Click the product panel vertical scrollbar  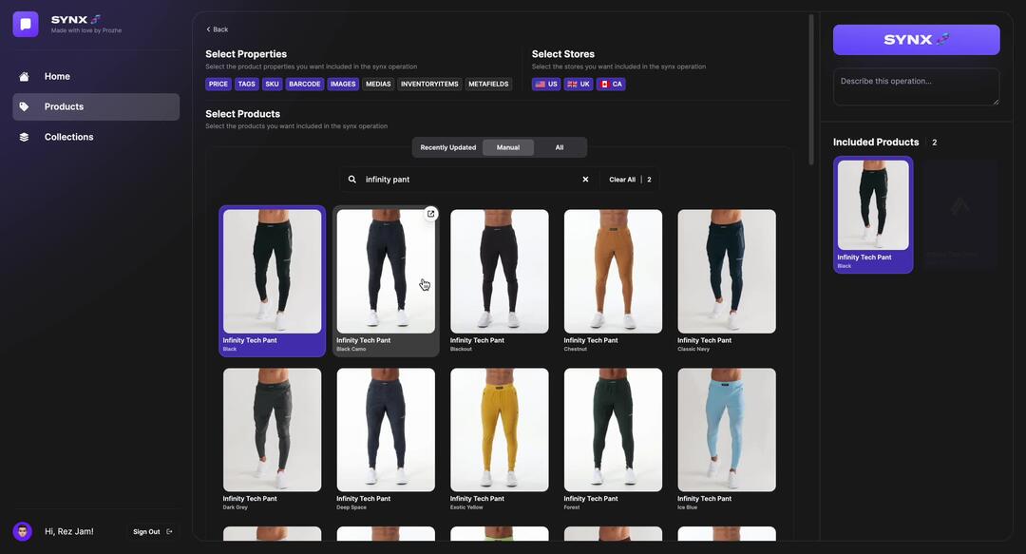point(811,89)
